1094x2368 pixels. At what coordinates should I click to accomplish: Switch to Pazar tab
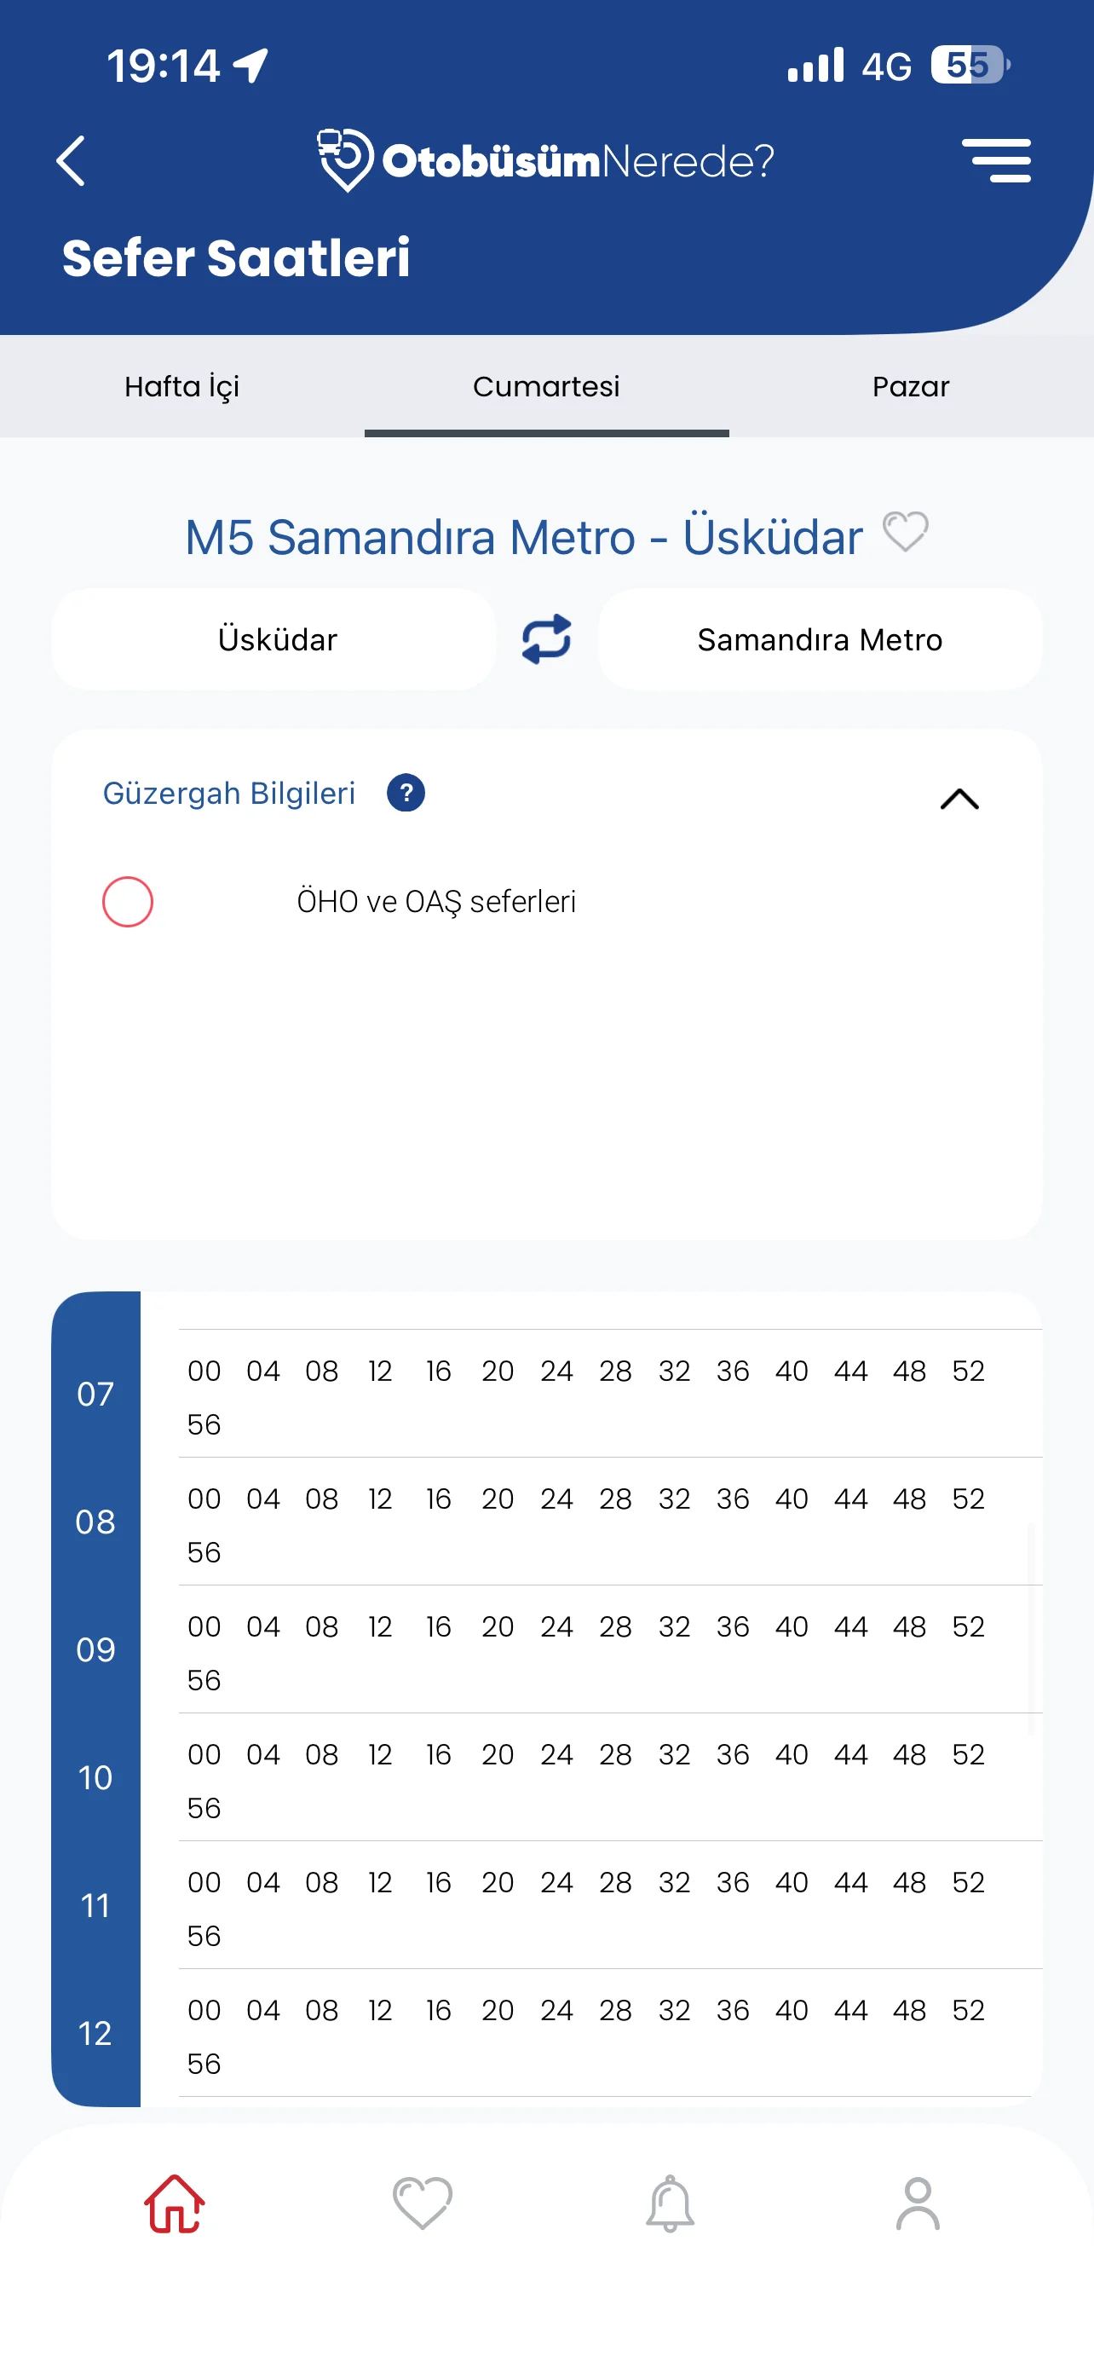910,386
